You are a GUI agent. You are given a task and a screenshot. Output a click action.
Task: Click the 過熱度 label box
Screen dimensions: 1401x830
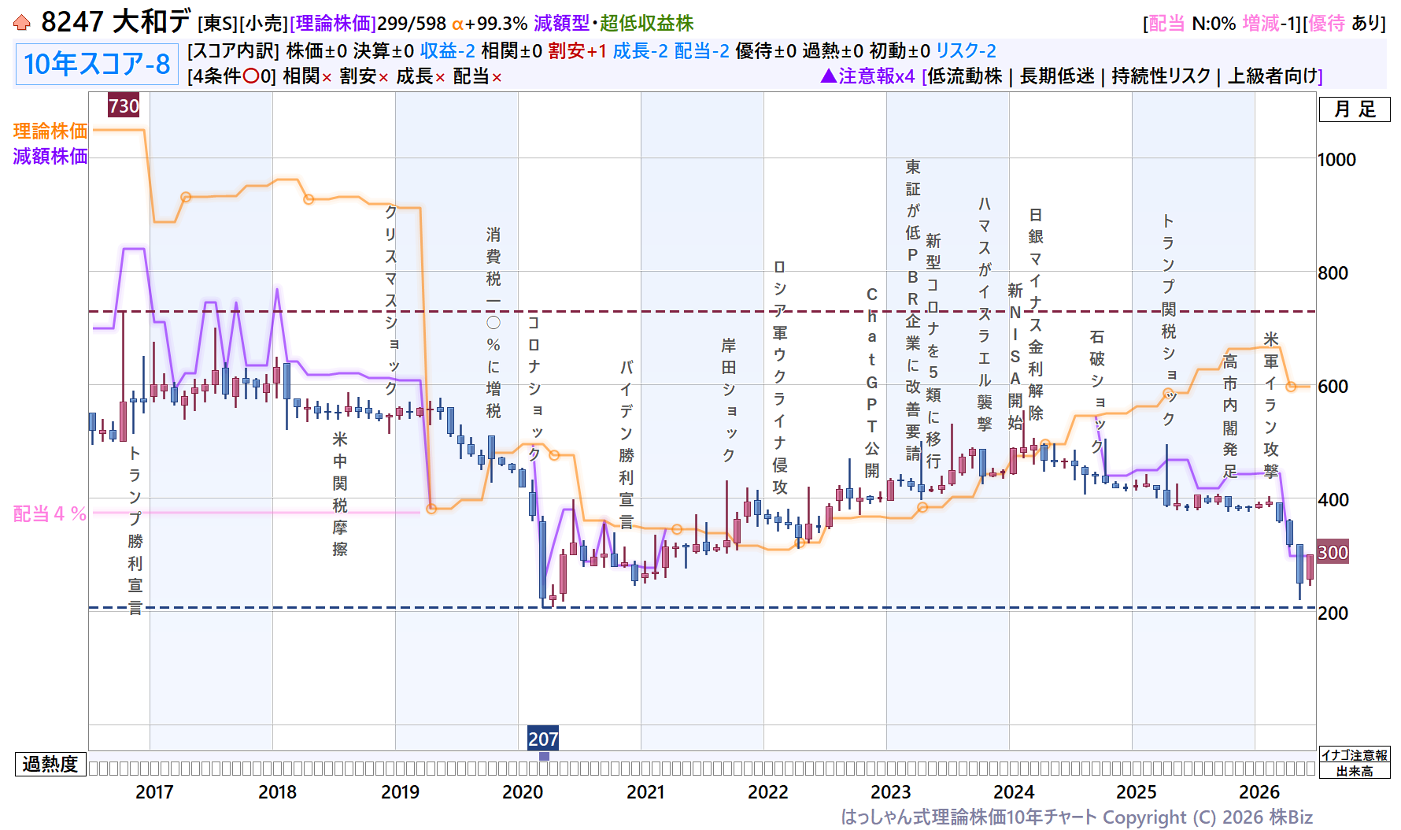click(50, 764)
